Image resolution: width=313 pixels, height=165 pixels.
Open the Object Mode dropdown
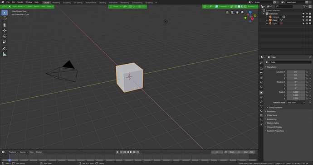tap(17, 7)
